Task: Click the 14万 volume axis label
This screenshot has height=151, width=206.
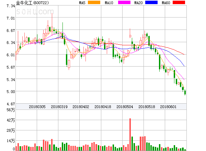Action: point(11,141)
